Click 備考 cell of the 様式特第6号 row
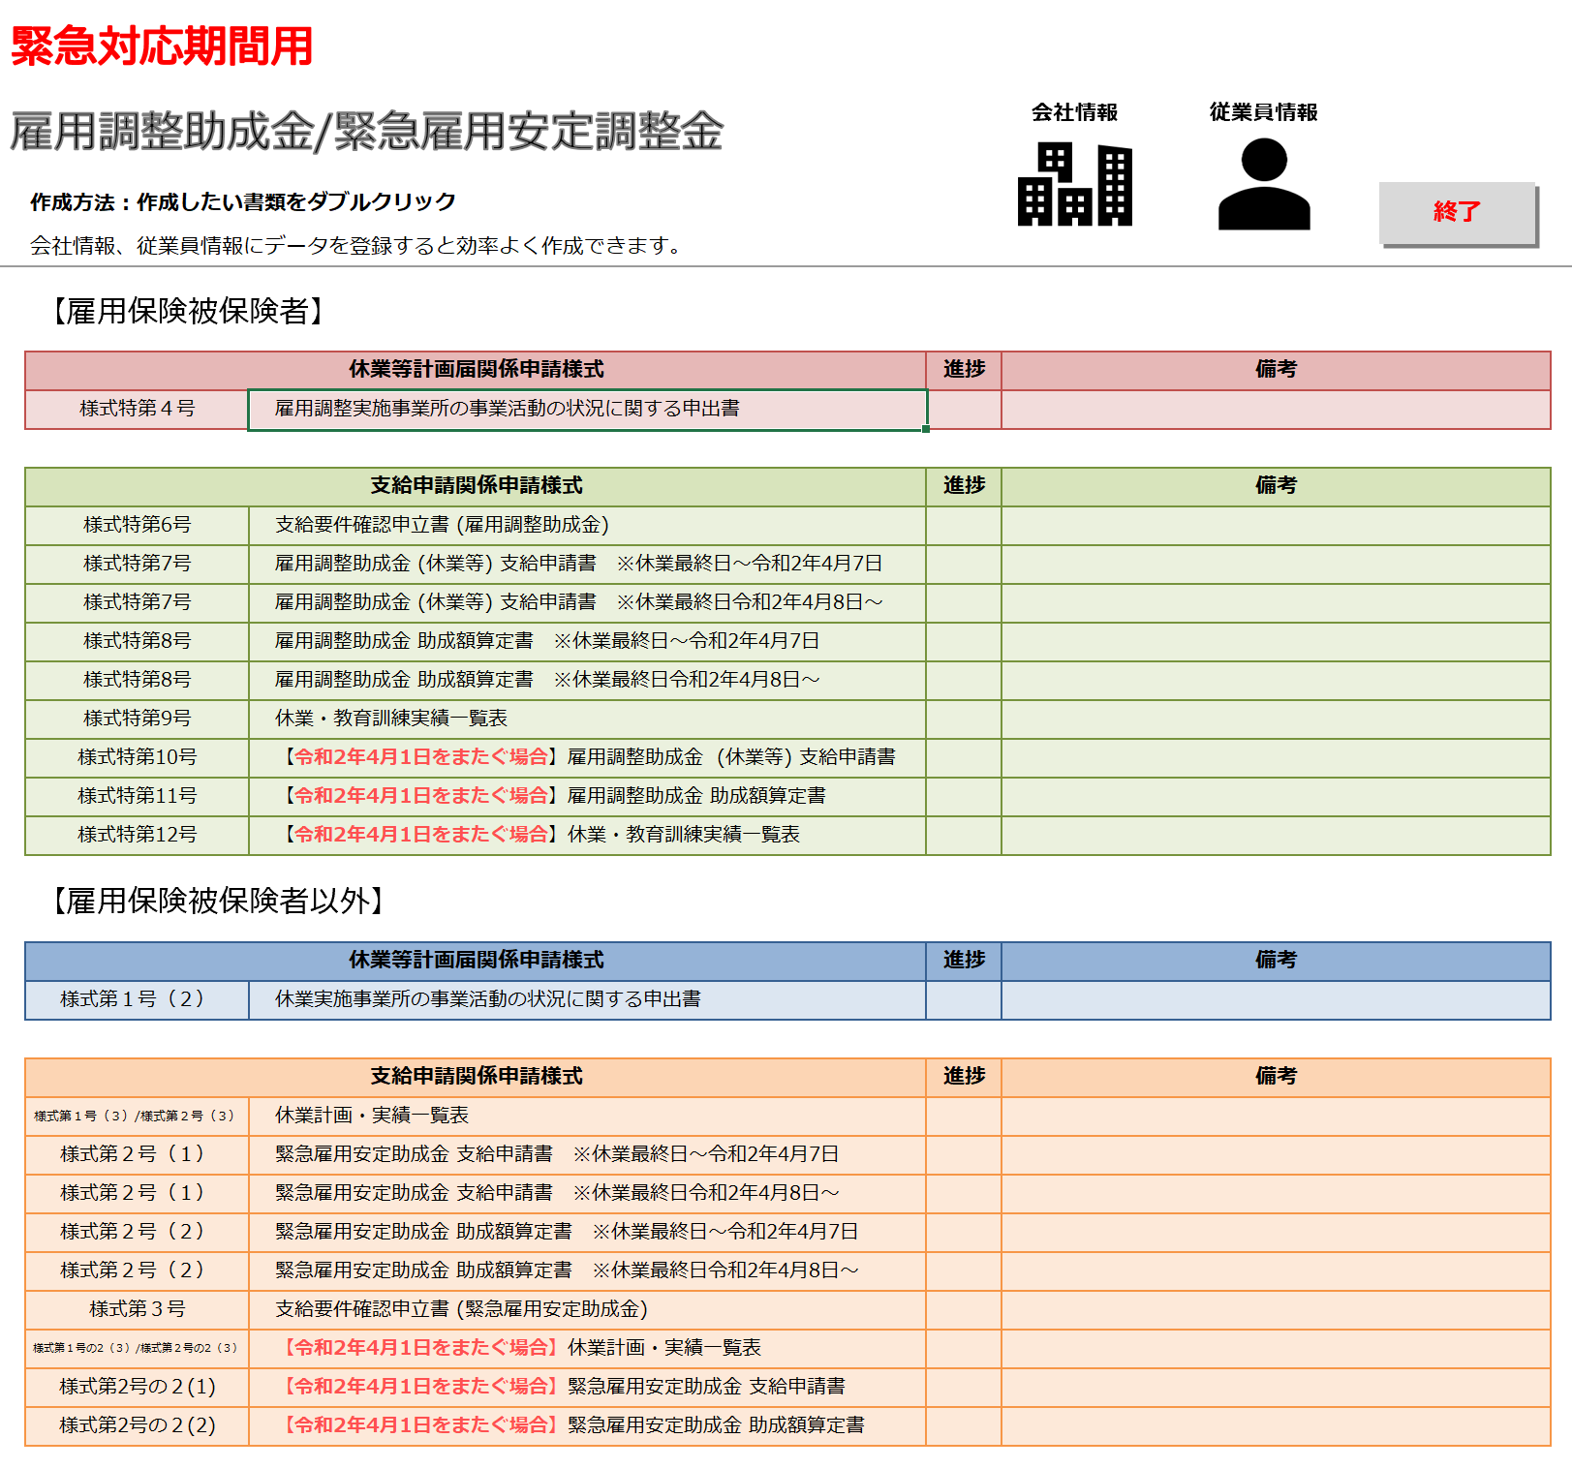The width and height of the screenshot is (1572, 1469). (x=1276, y=526)
